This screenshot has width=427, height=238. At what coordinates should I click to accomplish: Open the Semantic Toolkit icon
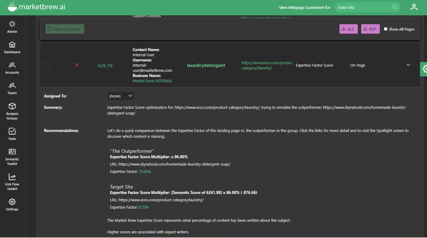pyautogui.click(x=12, y=152)
